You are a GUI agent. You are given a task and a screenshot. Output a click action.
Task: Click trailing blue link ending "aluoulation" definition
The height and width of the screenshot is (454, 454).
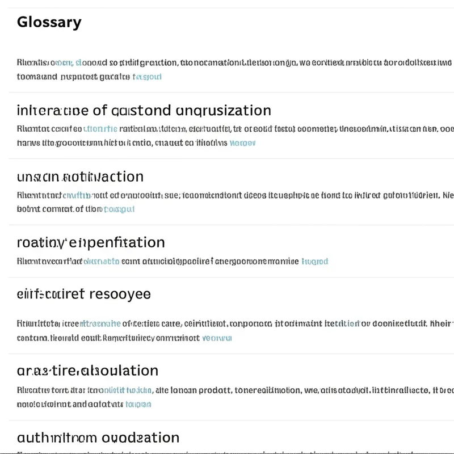pyautogui.click(x=138, y=404)
